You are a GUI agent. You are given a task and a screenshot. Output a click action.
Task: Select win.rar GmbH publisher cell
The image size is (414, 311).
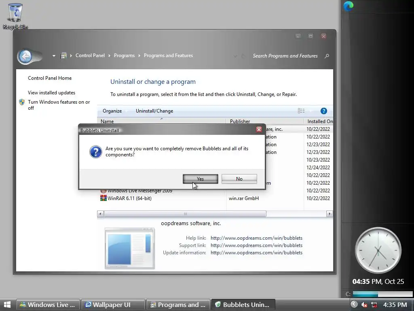pos(244,198)
